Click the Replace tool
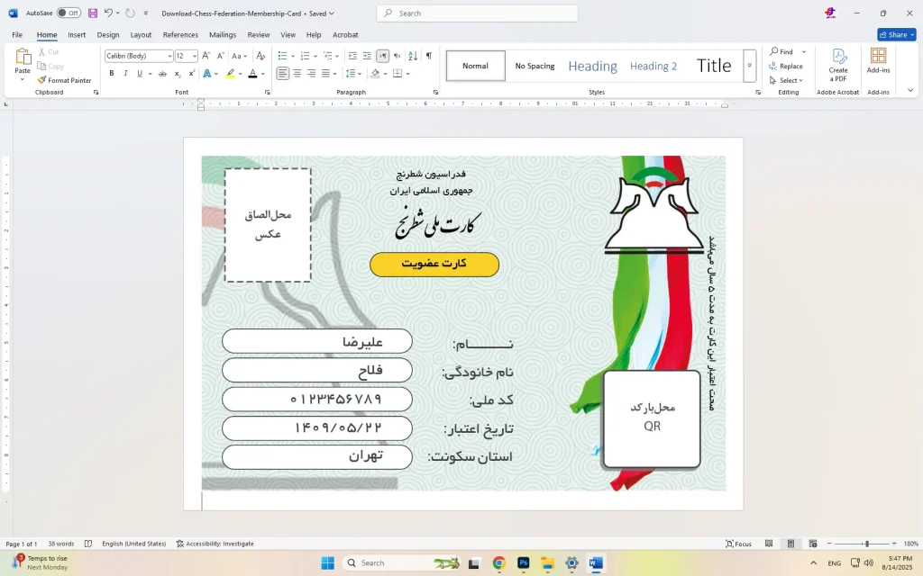Screen dimensions: 923x576 pos(785,67)
